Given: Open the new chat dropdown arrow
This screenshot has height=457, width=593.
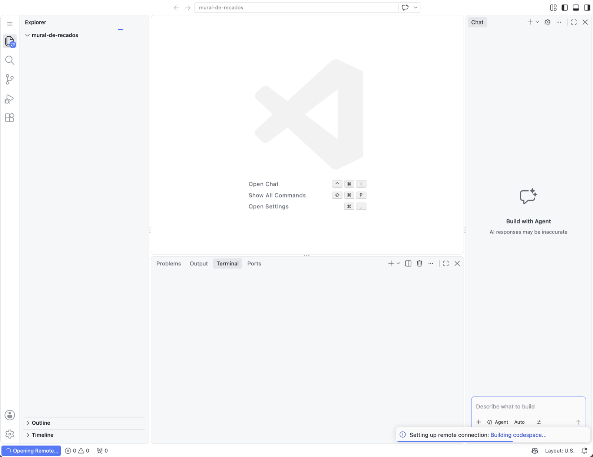Looking at the screenshot, I should pos(537,22).
